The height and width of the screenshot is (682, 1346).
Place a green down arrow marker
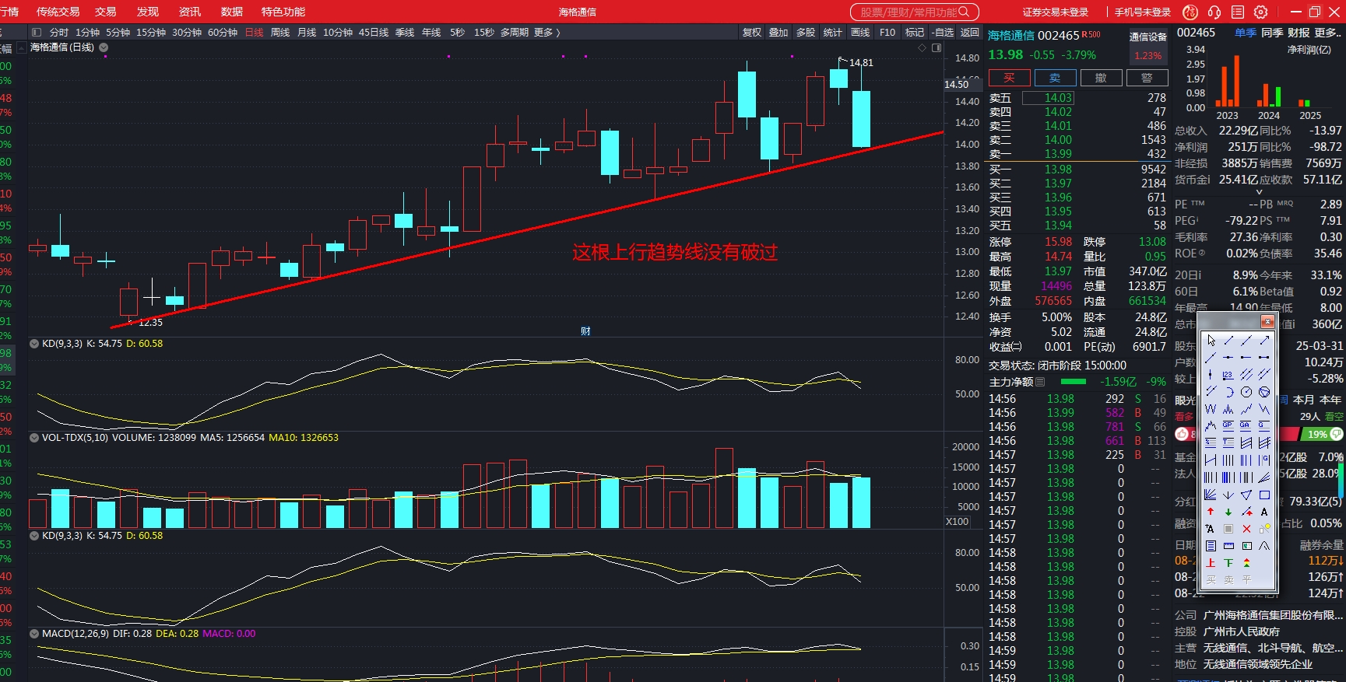point(1228,512)
